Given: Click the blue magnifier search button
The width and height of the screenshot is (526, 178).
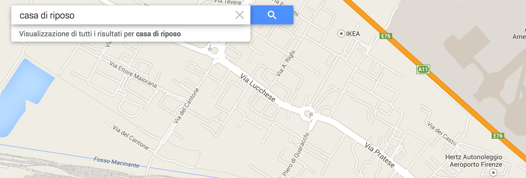Looking at the screenshot, I should coord(272,15).
